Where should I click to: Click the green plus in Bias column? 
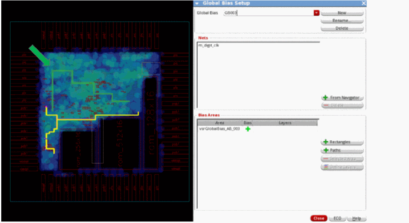tap(248, 129)
